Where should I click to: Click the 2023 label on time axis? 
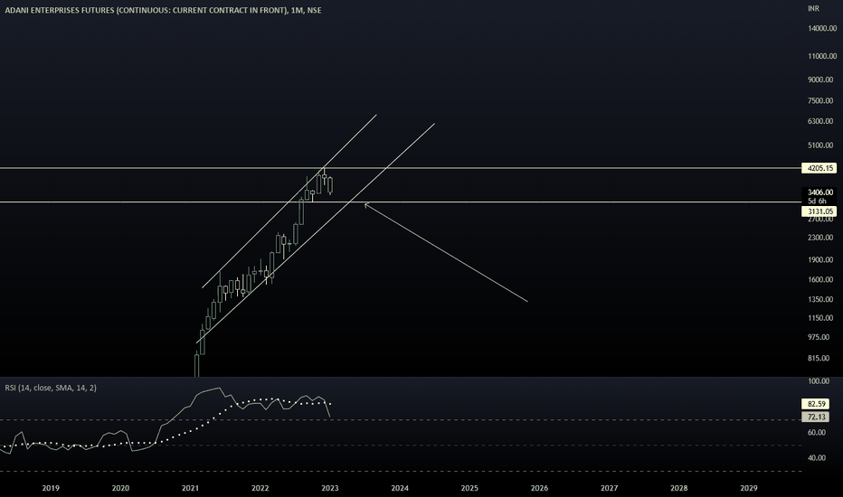pyautogui.click(x=330, y=488)
